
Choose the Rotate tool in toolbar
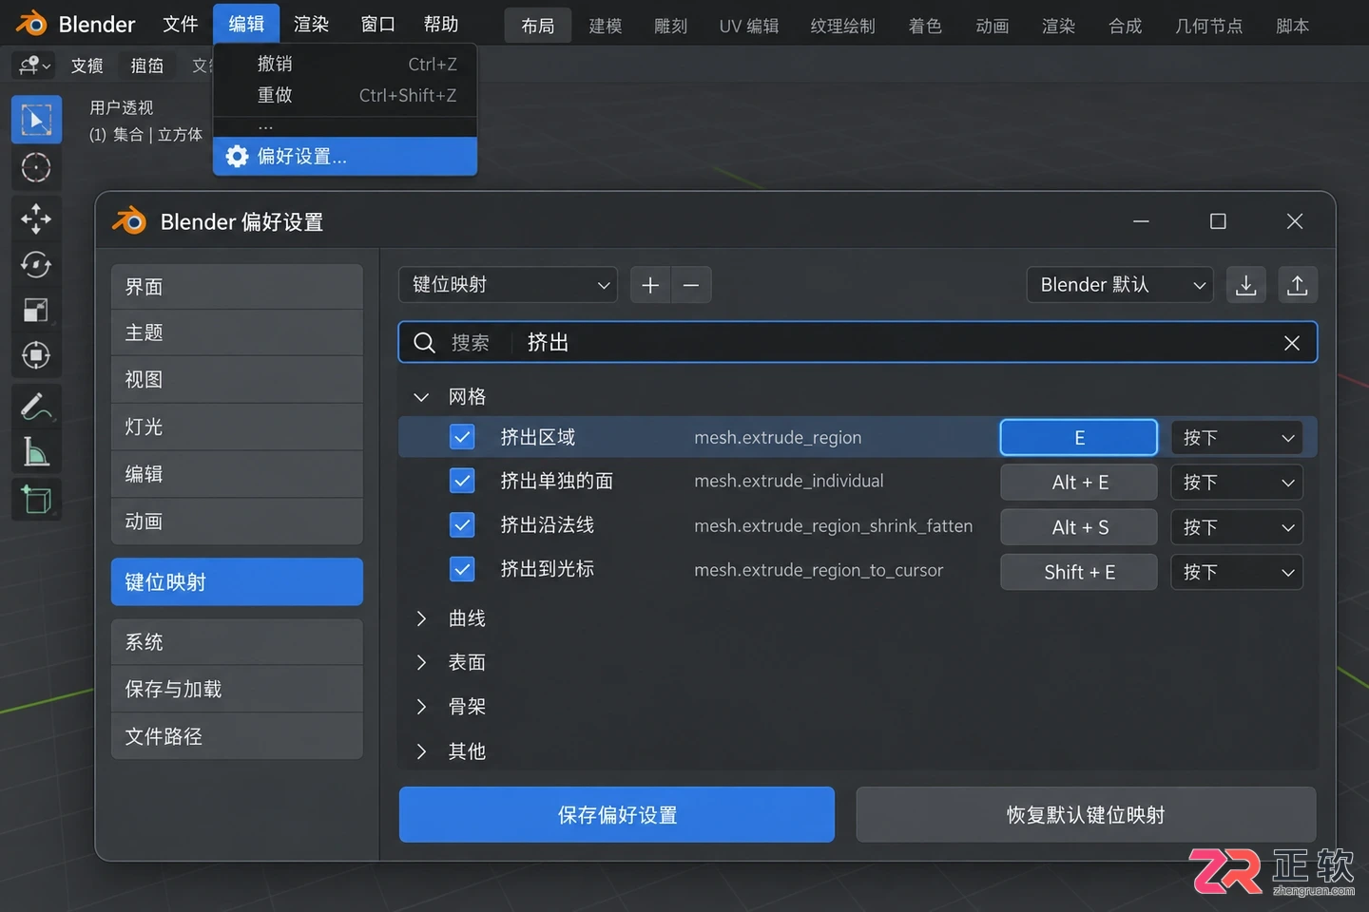click(x=36, y=264)
